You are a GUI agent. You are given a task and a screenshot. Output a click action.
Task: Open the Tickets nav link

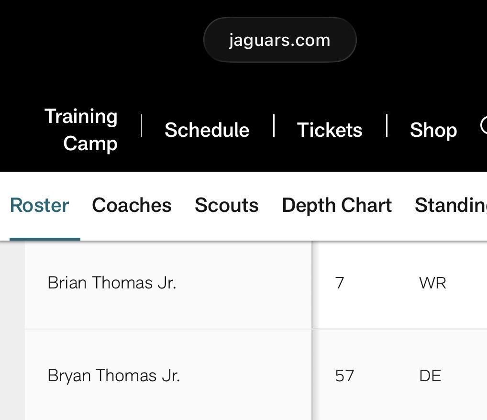330,130
